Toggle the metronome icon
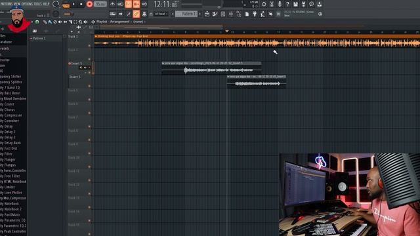Screen dimensions: 420x236 [112, 5]
